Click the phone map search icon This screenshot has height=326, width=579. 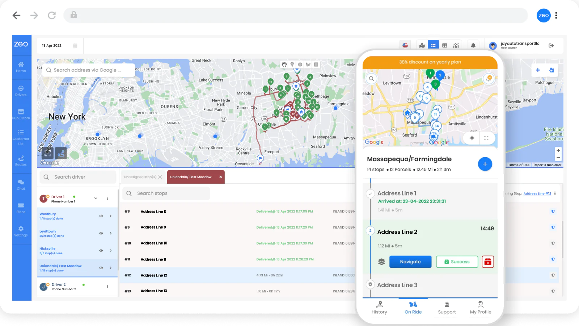(x=371, y=79)
